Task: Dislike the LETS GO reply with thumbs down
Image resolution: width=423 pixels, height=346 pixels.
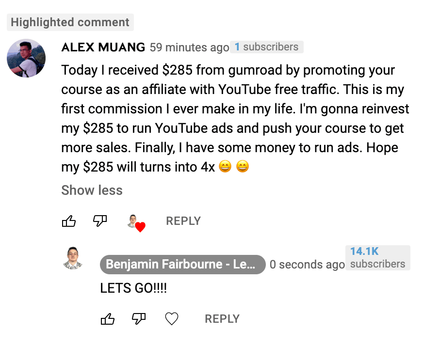Action: pyautogui.click(x=139, y=319)
